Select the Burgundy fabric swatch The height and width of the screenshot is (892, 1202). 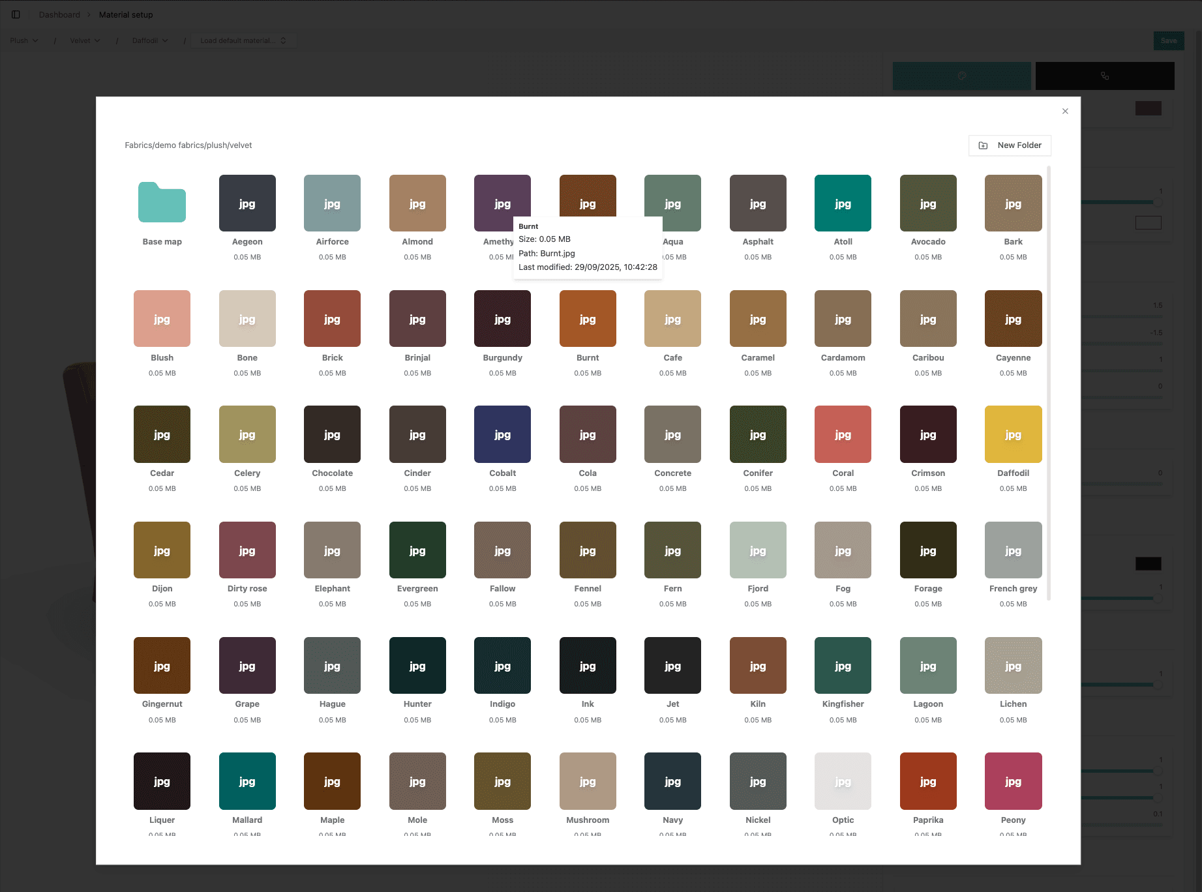(x=502, y=318)
